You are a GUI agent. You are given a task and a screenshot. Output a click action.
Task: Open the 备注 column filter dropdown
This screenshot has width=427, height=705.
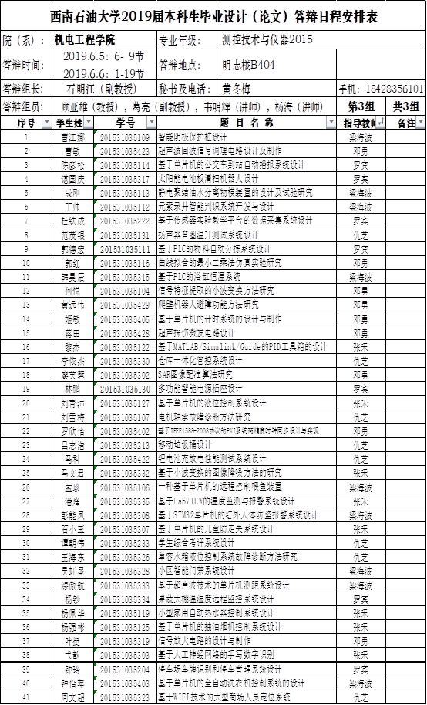click(420, 123)
